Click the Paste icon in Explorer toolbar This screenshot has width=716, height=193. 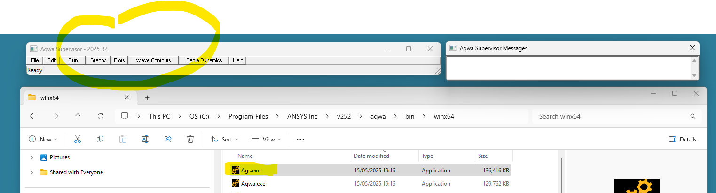(123, 139)
